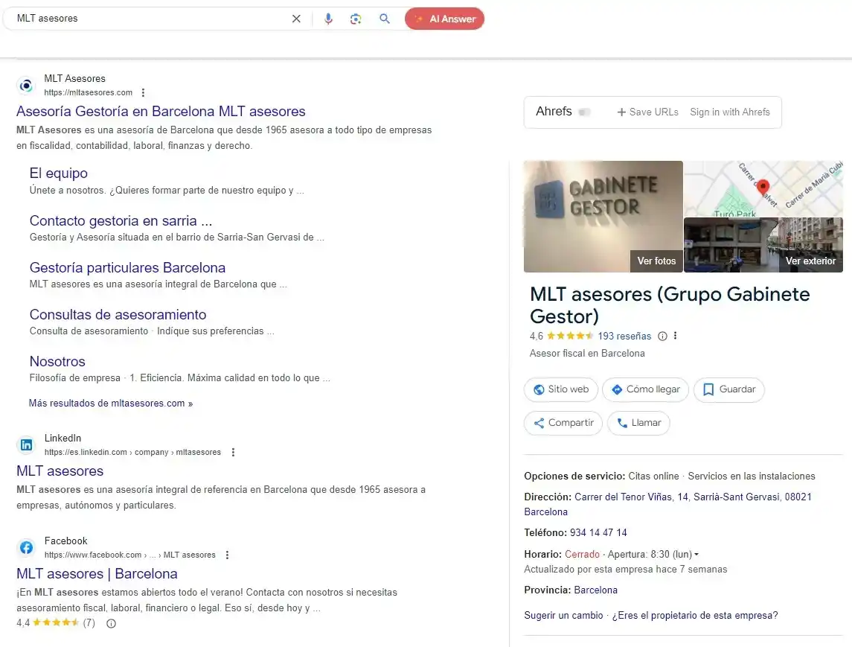Screen dimensions: 852x647
Task: Open options menu for the LinkedIn result
Action: tap(233, 453)
